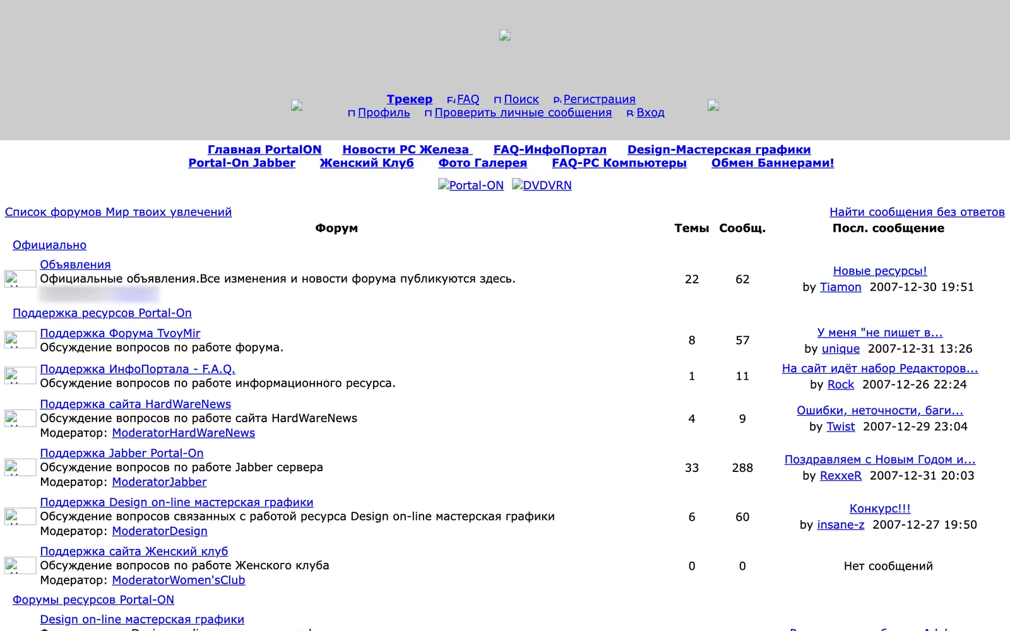Open Проверить личные сообщения
Screen dimensions: 1010x631
523,112
